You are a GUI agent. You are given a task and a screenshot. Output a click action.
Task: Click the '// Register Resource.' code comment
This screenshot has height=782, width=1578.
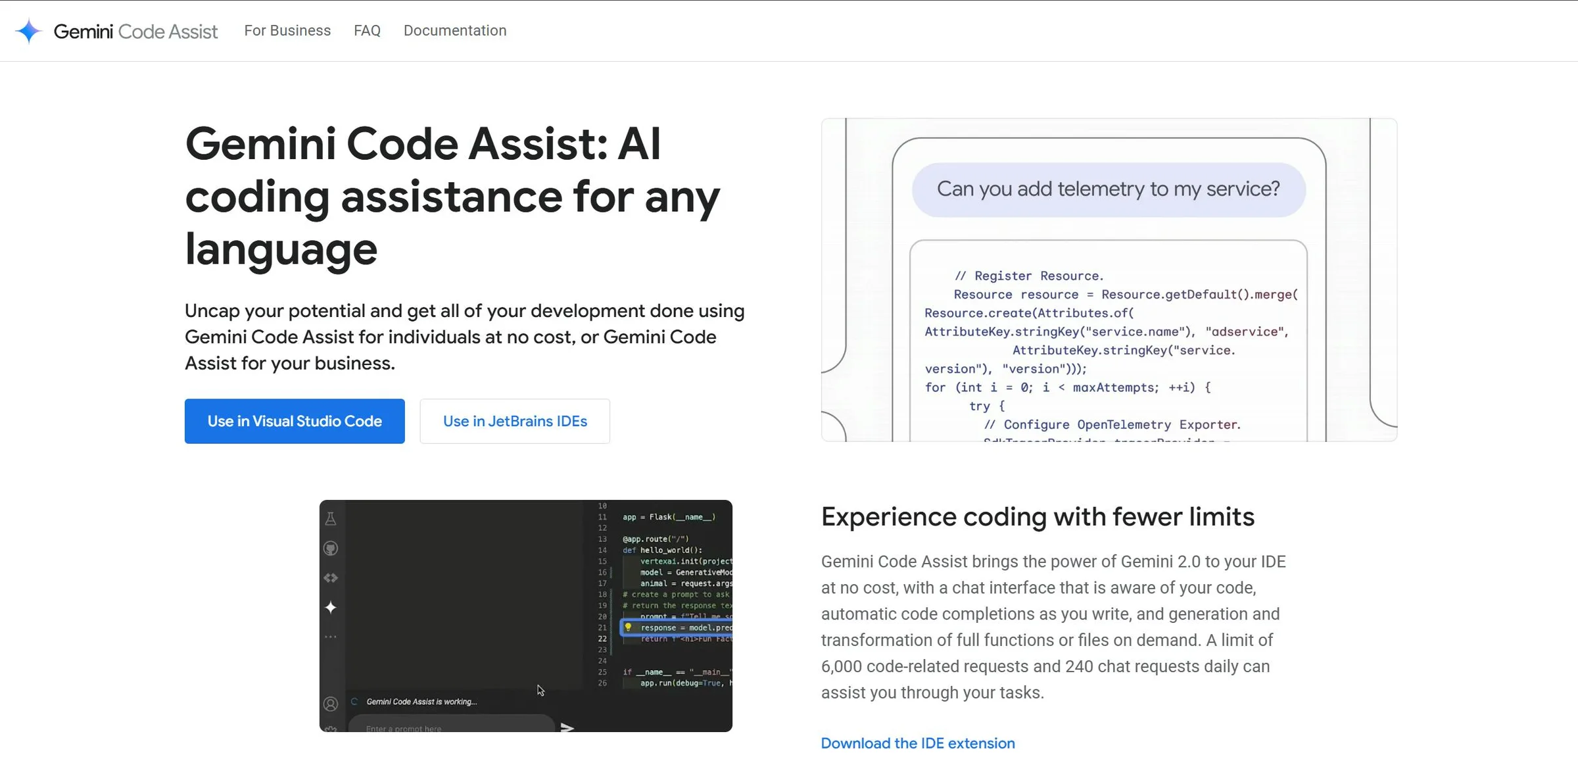[1029, 276]
